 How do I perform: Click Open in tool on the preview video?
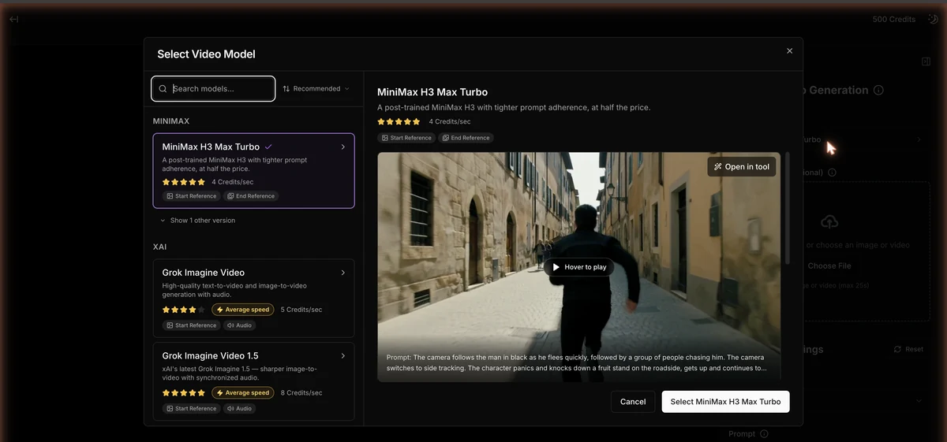pos(742,167)
